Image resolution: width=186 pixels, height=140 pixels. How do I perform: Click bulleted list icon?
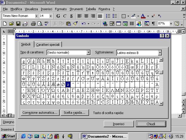pyautogui.click(x=115, y=16)
